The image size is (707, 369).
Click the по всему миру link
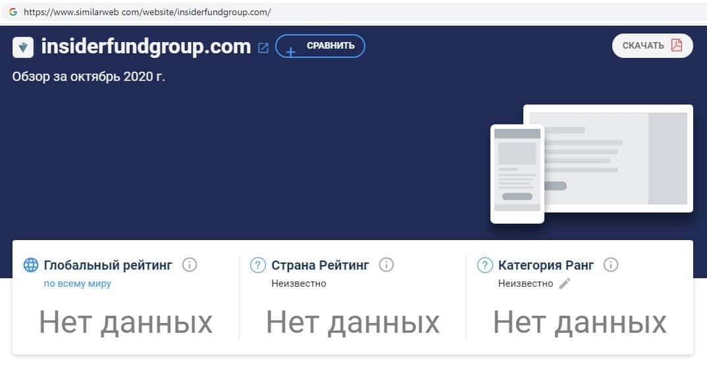(x=77, y=284)
